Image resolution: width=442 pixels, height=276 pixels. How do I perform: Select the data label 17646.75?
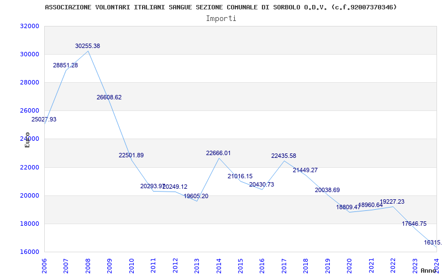(414, 224)
